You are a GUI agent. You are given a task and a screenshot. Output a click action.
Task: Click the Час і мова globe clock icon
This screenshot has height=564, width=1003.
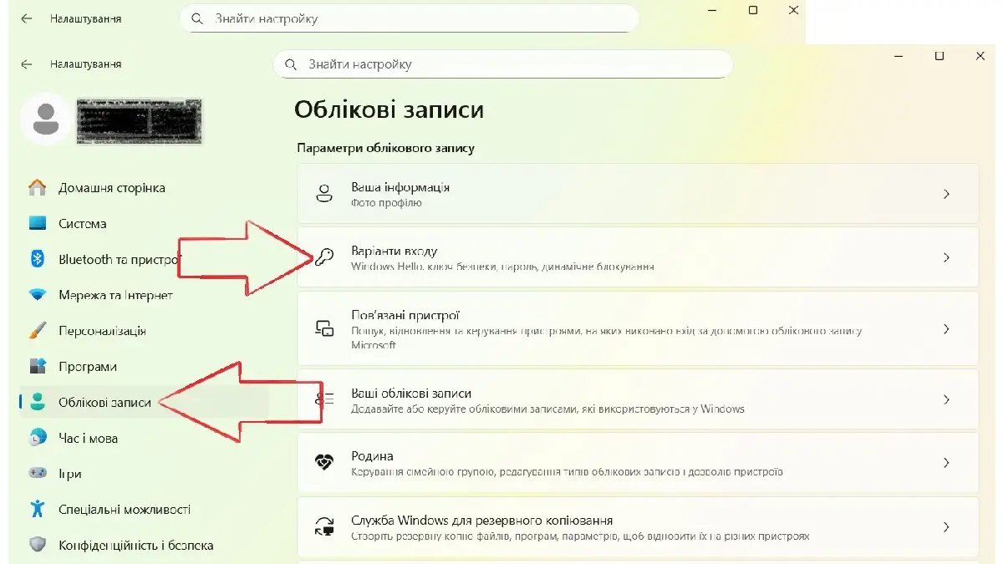pos(38,438)
